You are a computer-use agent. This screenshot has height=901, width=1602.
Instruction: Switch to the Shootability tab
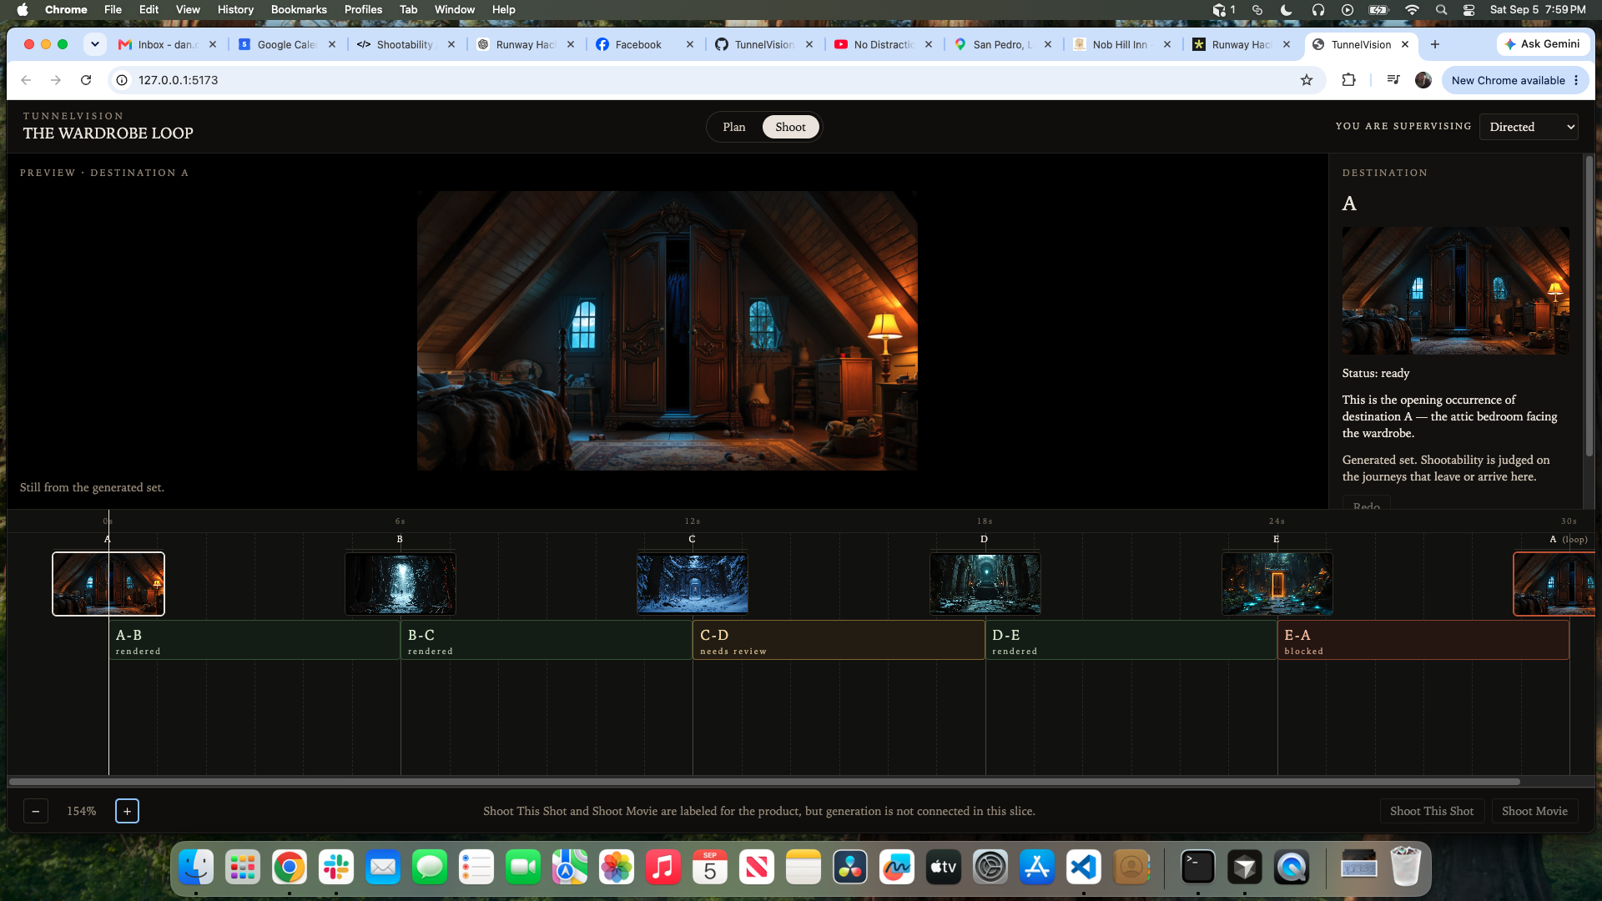click(x=406, y=44)
